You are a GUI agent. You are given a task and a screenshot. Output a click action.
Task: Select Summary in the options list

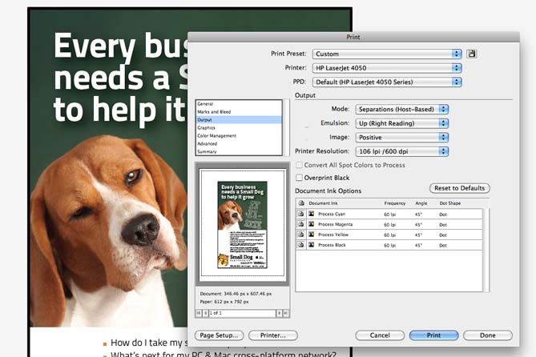239,151
